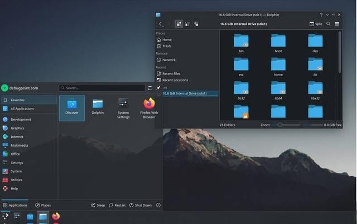Select the etc folder icon
Viewport: 357px width, 224px height.
click(x=241, y=64)
